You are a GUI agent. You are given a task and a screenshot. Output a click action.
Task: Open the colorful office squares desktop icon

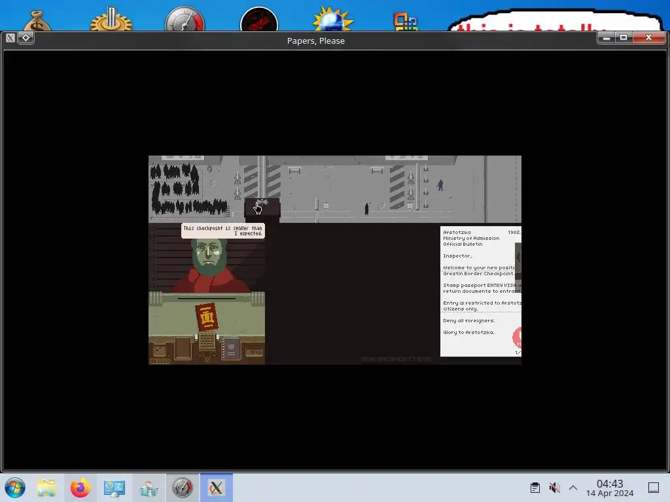tap(406, 22)
